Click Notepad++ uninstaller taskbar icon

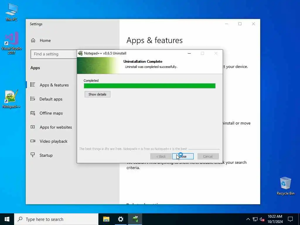[135, 219]
